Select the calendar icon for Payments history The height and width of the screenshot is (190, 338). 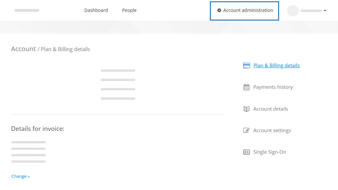(x=247, y=87)
